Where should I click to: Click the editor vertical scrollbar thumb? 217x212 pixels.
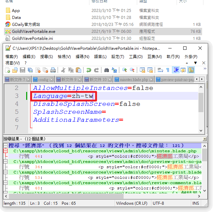pos(201,102)
